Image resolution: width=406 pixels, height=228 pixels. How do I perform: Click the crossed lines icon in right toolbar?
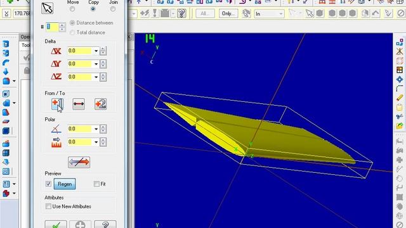tap(400, 51)
